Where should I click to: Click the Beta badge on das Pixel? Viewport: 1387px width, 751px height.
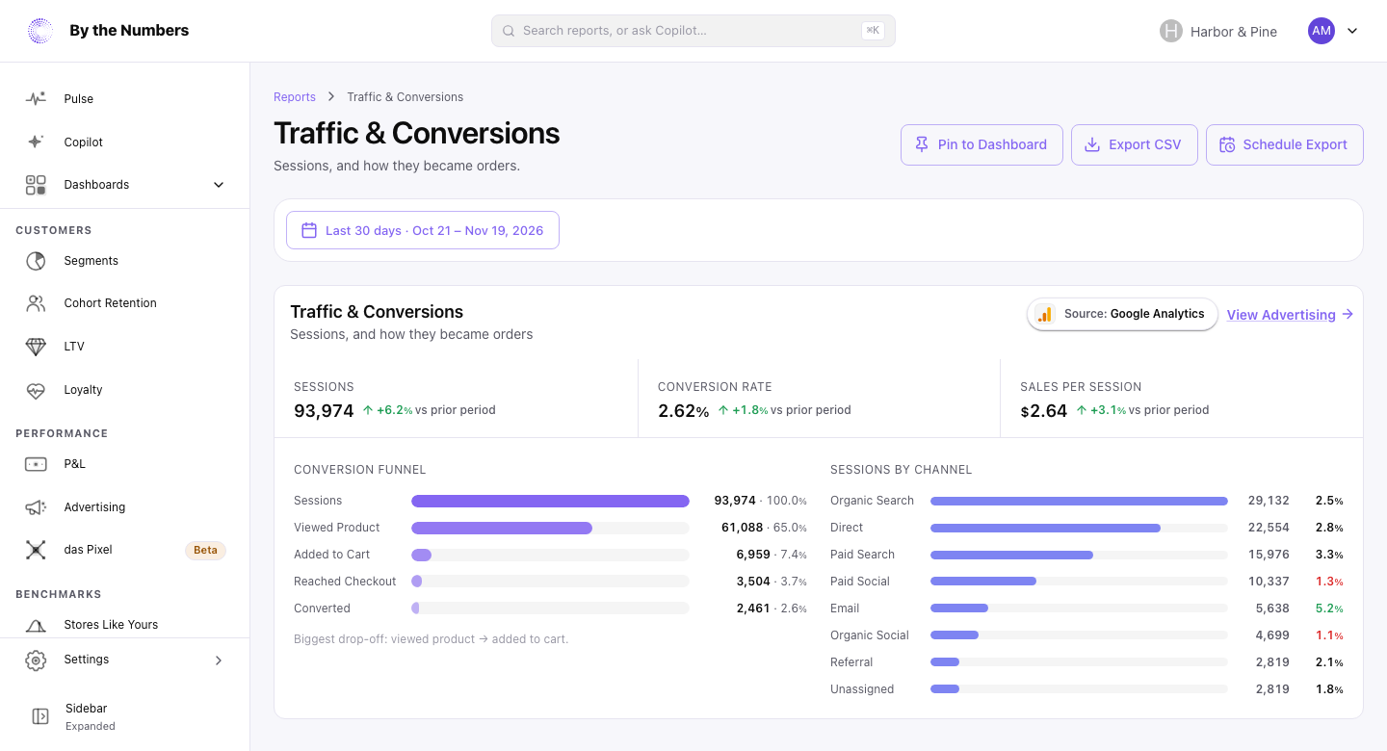205,550
